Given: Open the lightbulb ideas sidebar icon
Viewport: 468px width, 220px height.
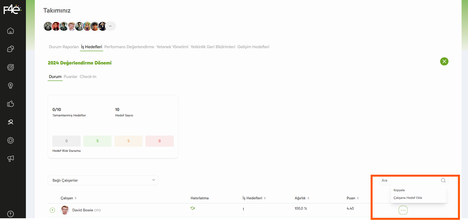Looking at the screenshot, I should 11,85.
